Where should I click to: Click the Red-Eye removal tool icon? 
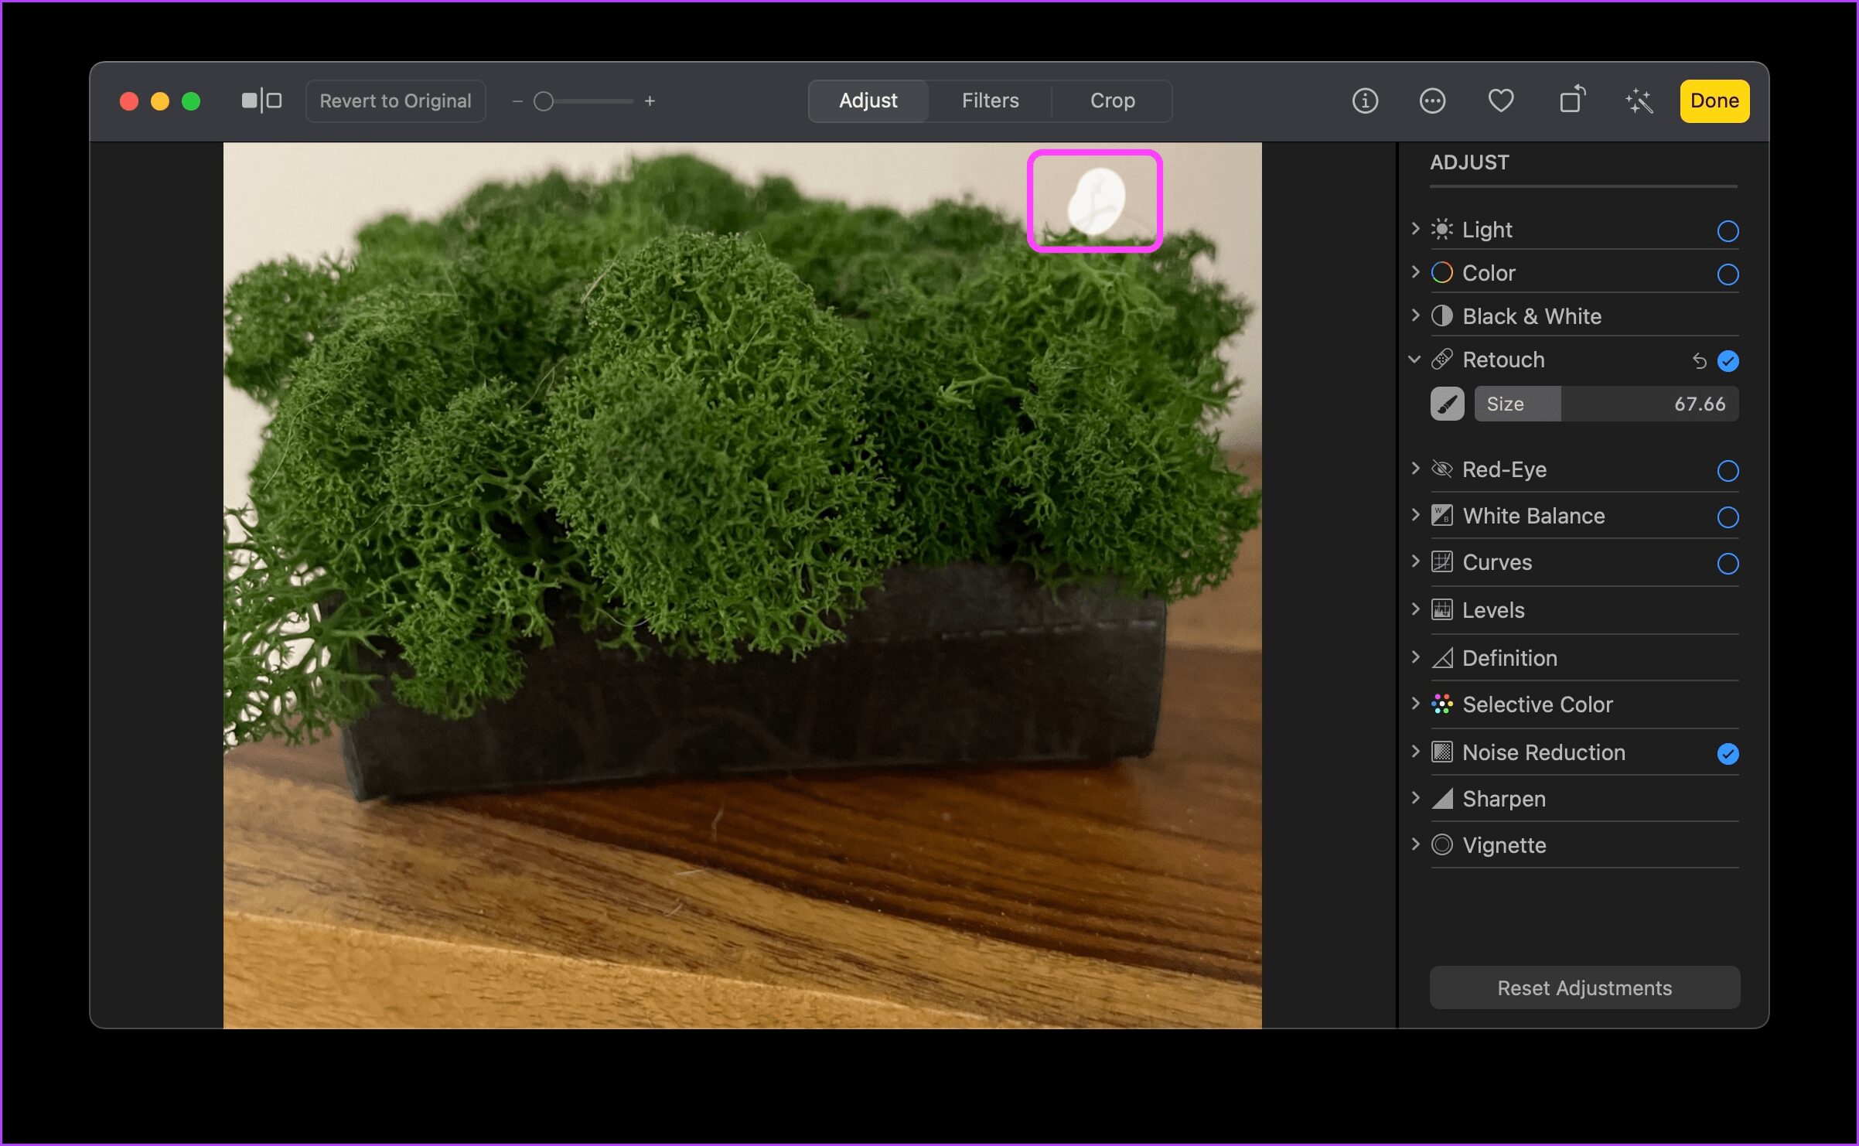(1444, 467)
